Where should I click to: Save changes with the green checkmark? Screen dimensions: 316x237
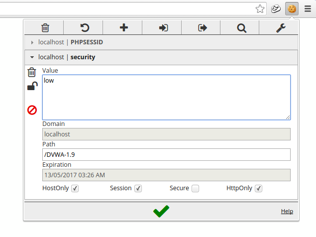tap(161, 211)
